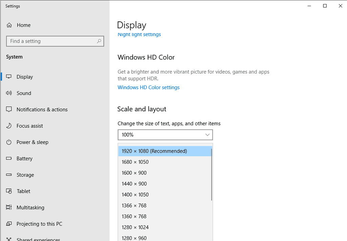Select the Projecting to this PC icon
The width and height of the screenshot is (347, 241).
click(x=9, y=224)
